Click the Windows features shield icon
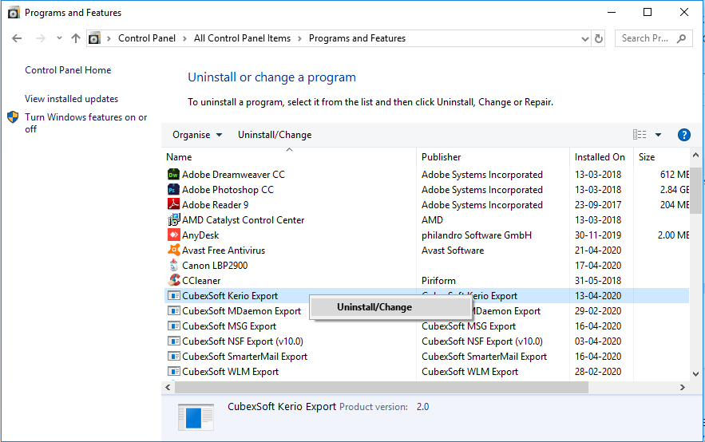This screenshot has height=442, width=705. click(13, 117)
